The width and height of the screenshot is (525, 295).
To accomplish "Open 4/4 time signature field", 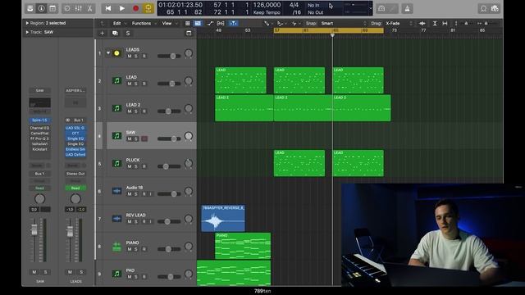I will click(x=294, y=5).
